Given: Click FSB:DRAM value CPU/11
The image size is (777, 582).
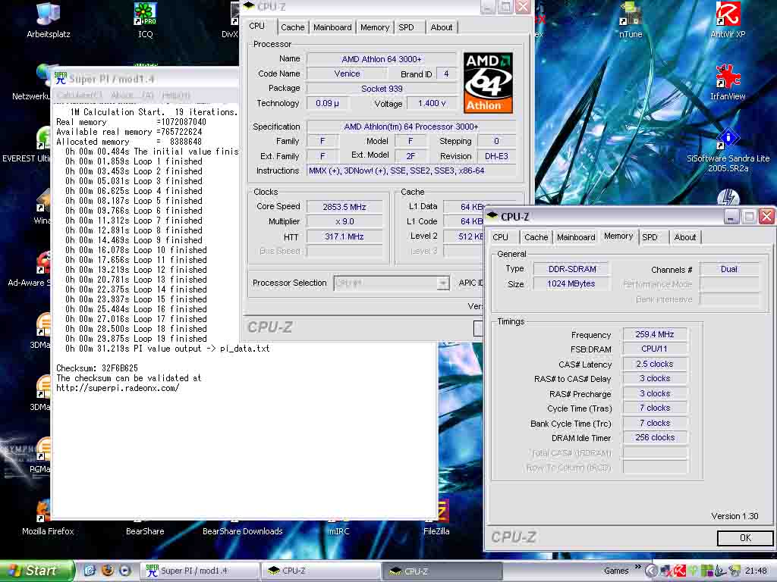Looking at the screenshot, I should [655, 349].
